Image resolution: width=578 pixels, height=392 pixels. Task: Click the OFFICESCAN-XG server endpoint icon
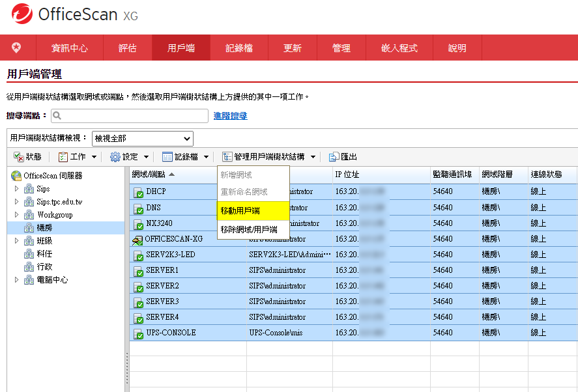[137, 240]
